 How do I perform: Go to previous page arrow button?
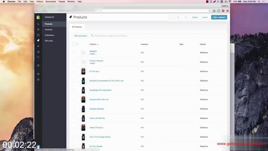(x=172, y=17)
